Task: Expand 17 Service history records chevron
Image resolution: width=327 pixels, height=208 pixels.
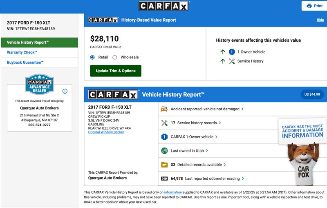Action: [x=220, y=123]
